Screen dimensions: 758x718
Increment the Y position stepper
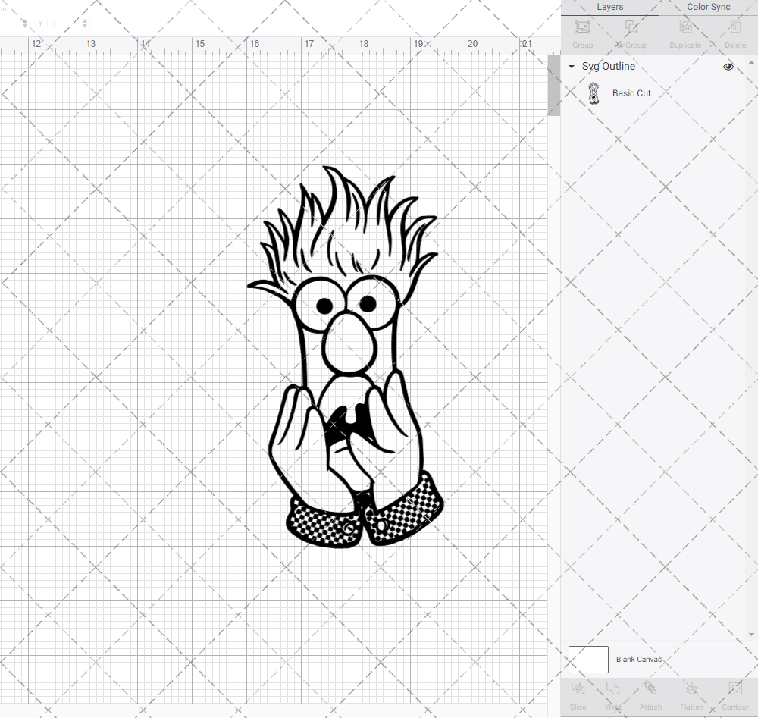click(85, 20)
